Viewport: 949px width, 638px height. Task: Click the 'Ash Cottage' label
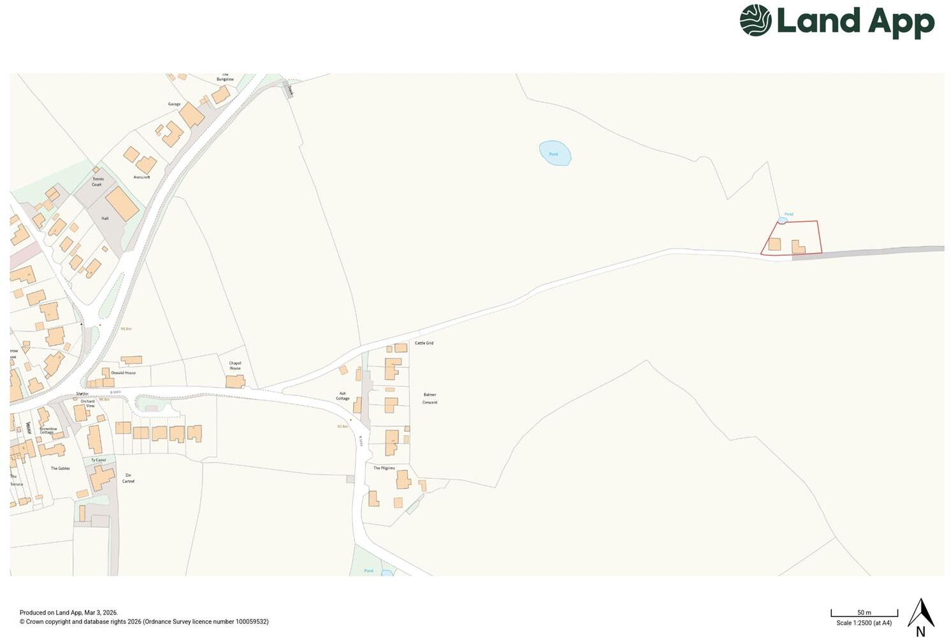[343, 396]
